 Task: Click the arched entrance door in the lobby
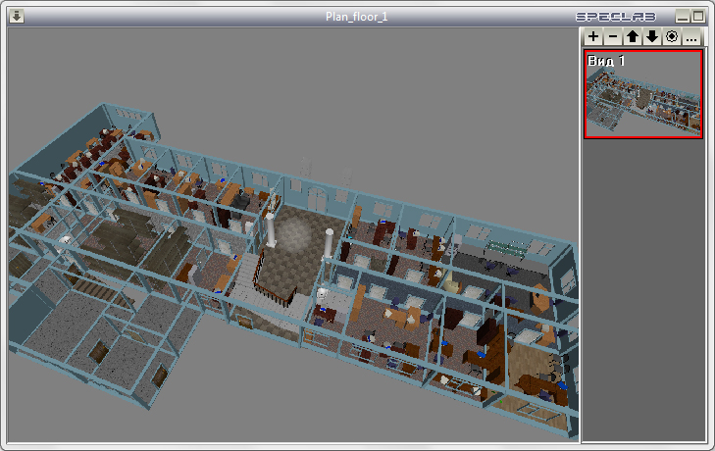tap(317, 201)
